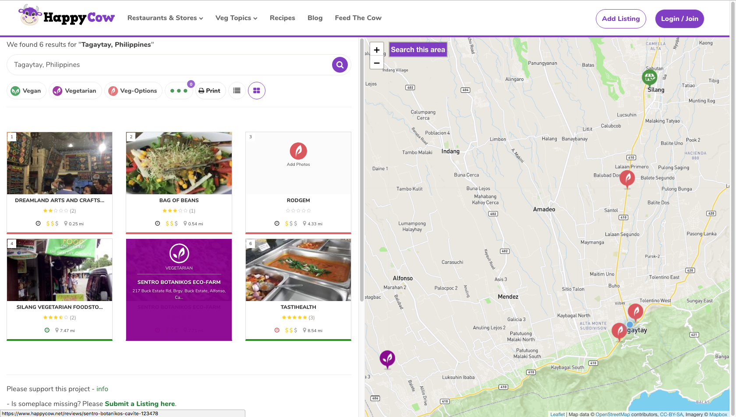Click the CC-BY-SA license link
This screenshot has width=736, height=417.
(671, 414)
